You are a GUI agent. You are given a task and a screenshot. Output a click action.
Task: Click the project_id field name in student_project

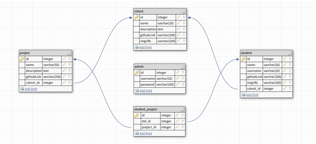(149, 127)
